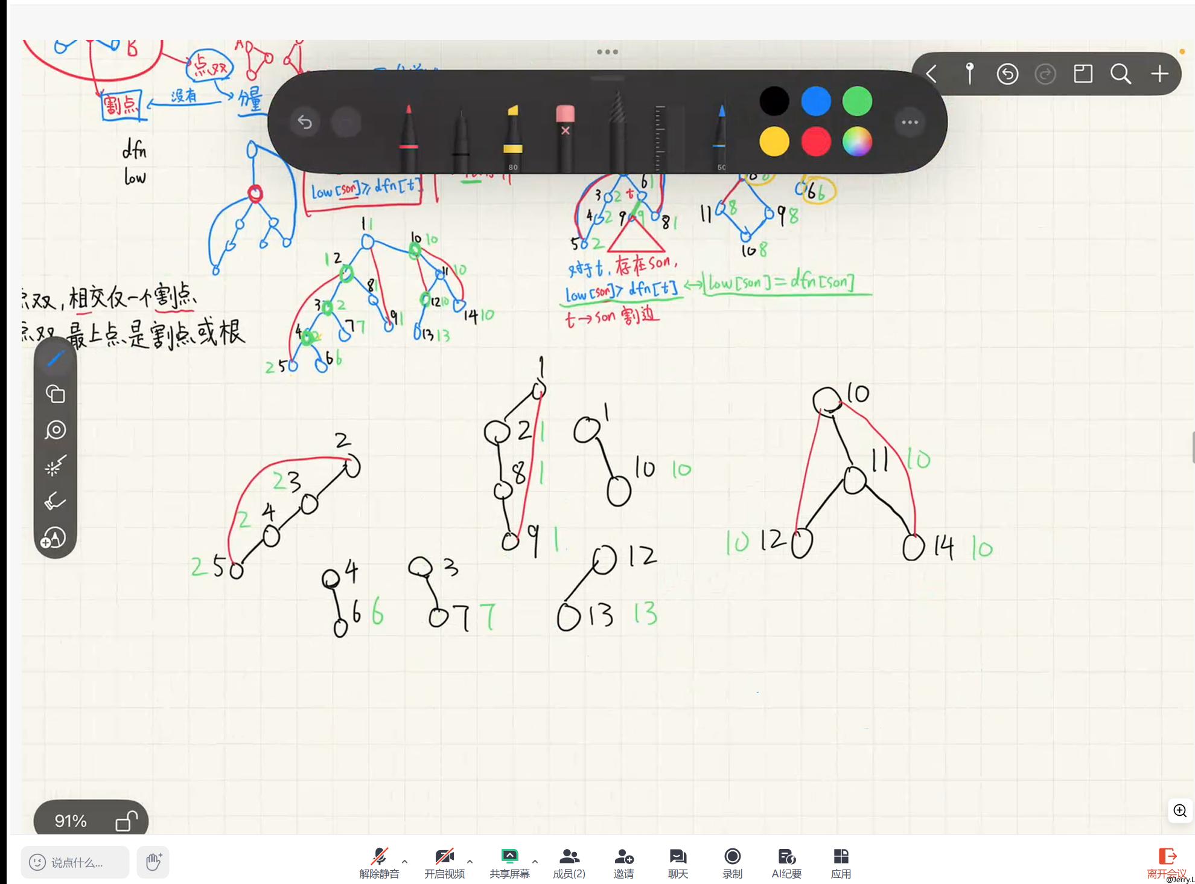Toggle the zoom lock next to 91%
The image size is (1195, 884).
[126, 821]
